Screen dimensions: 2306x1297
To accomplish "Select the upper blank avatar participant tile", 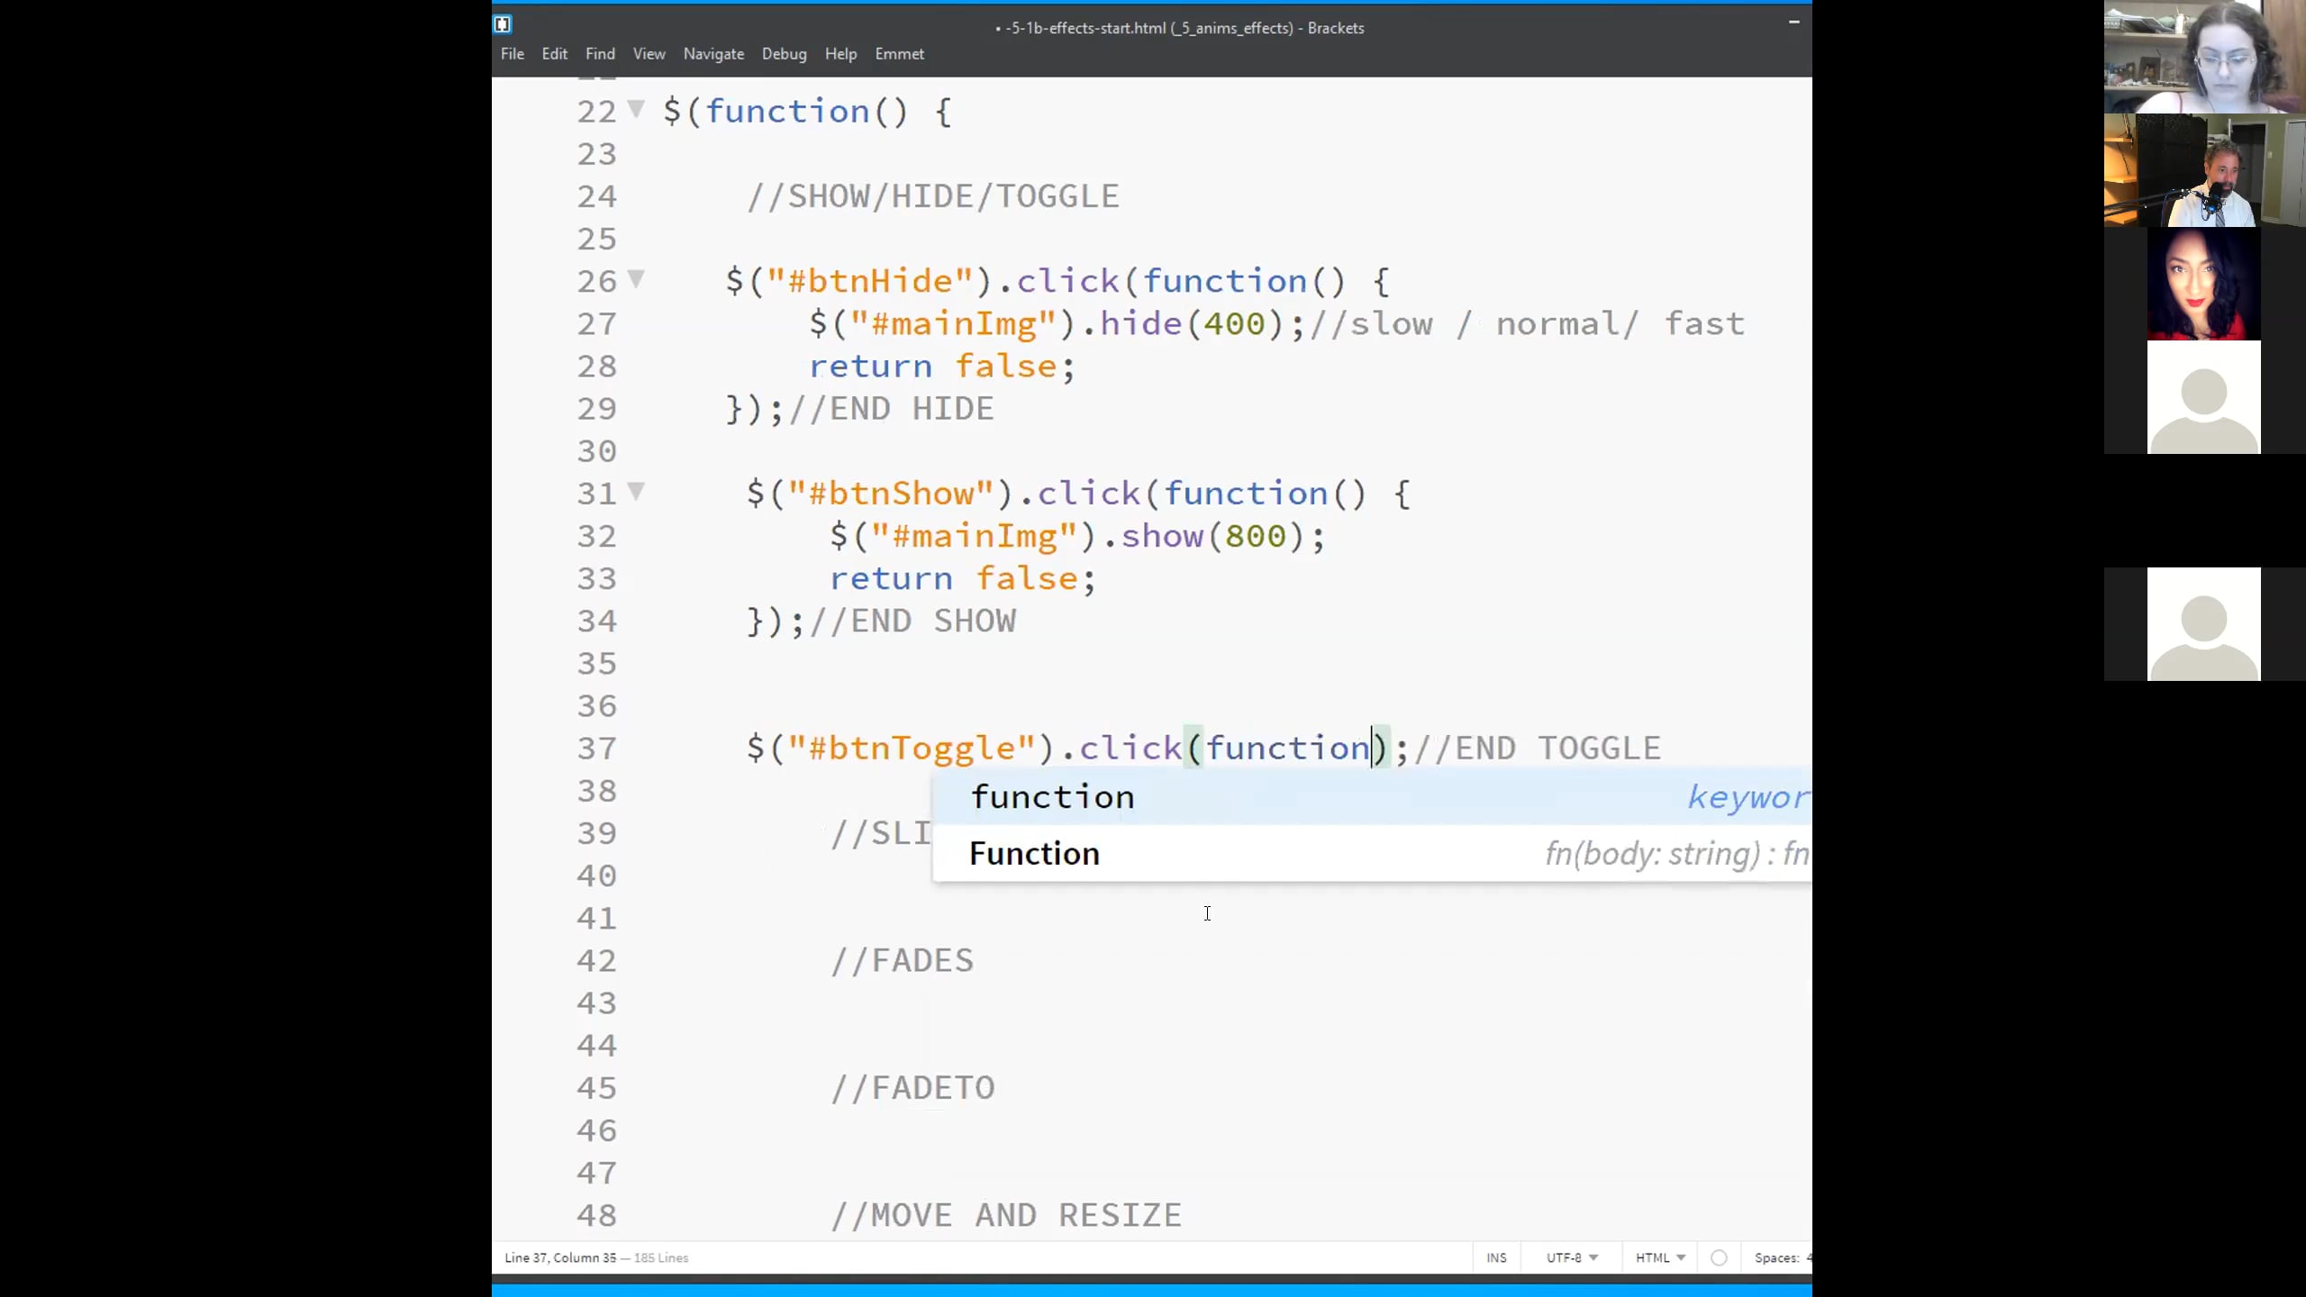I will [x=2204, y=397].
